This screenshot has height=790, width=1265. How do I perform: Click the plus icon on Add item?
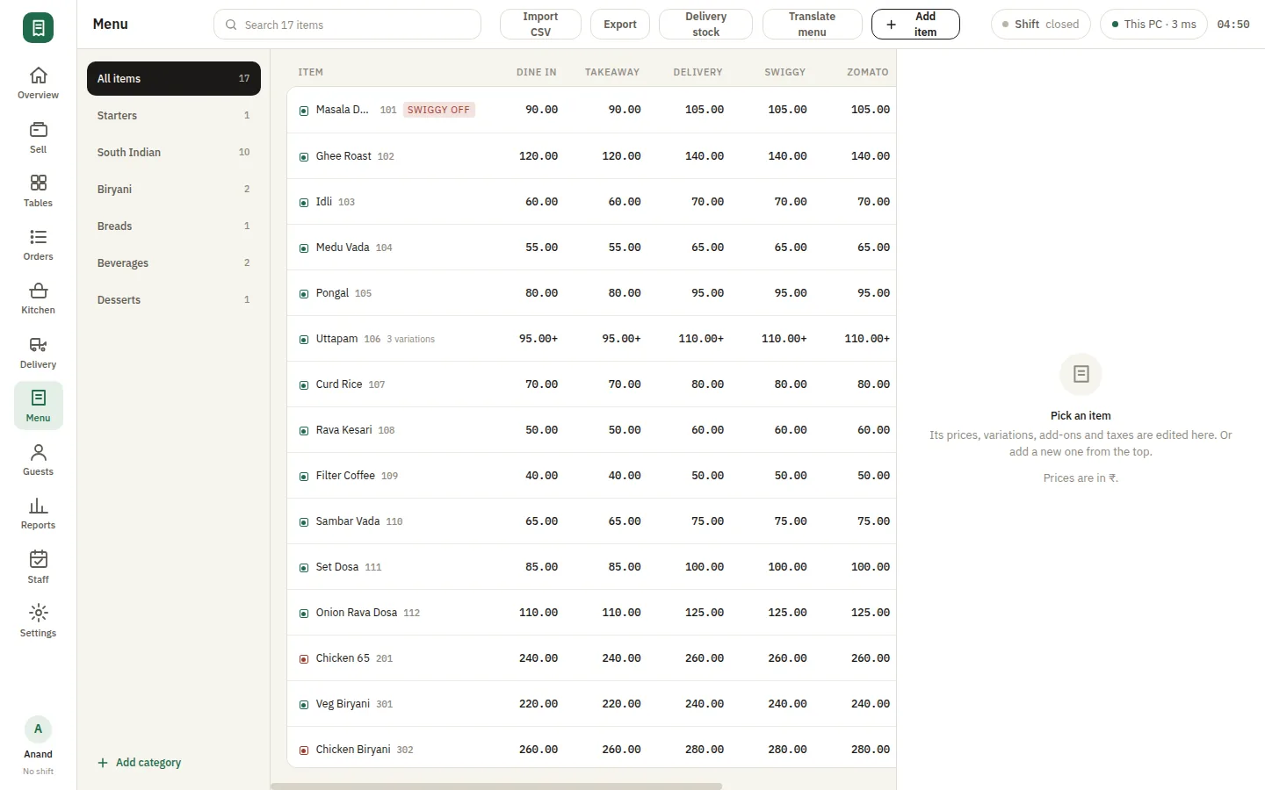[891, 25]
